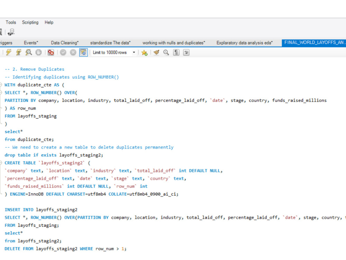
Task: Click the '`percentage_laid_off` text' column definition
Action: (x=38, y=179)
